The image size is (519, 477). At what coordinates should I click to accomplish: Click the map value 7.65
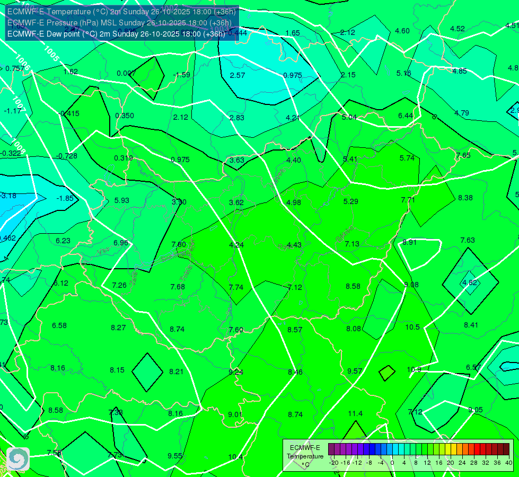[x=463, y=155]
